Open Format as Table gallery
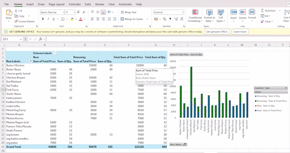 point(210,16)
